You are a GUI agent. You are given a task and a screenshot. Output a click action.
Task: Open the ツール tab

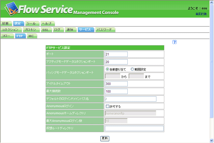(x=31, y=24)
